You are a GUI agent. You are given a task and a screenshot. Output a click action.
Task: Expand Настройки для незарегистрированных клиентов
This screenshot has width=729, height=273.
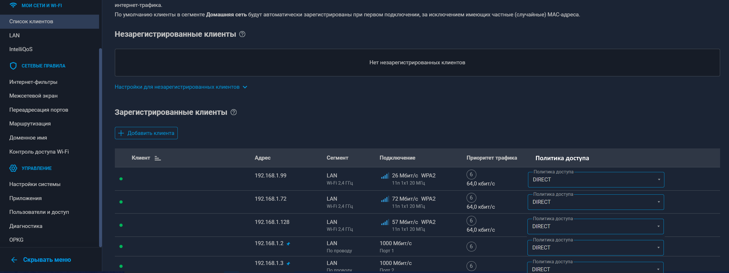(181, 87)
